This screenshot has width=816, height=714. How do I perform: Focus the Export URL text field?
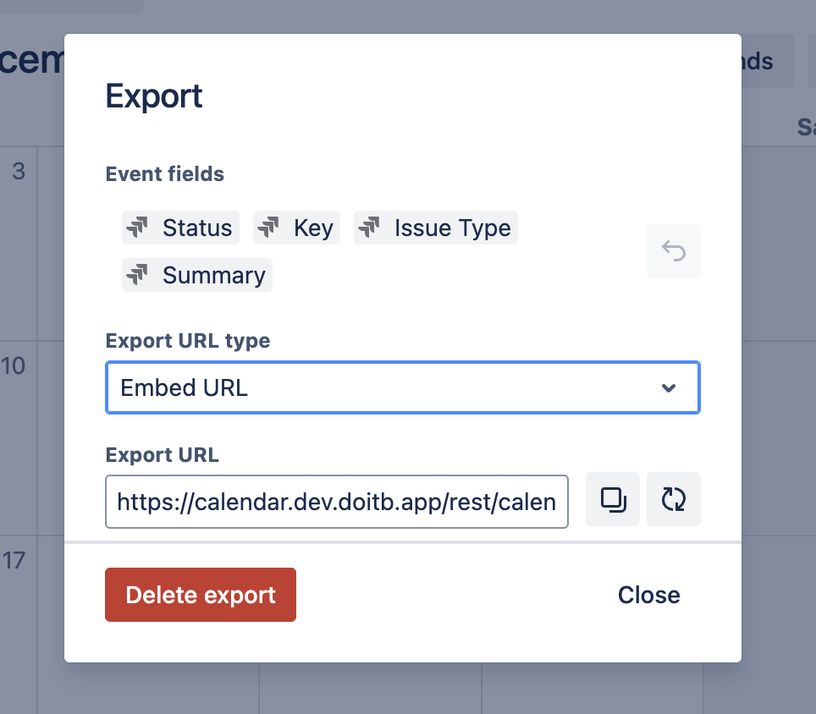click(336, 502)
